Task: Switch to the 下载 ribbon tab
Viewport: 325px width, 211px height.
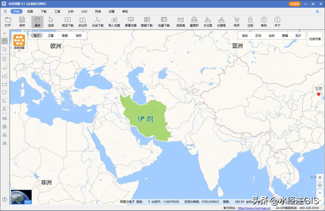Action: [44, 11]
